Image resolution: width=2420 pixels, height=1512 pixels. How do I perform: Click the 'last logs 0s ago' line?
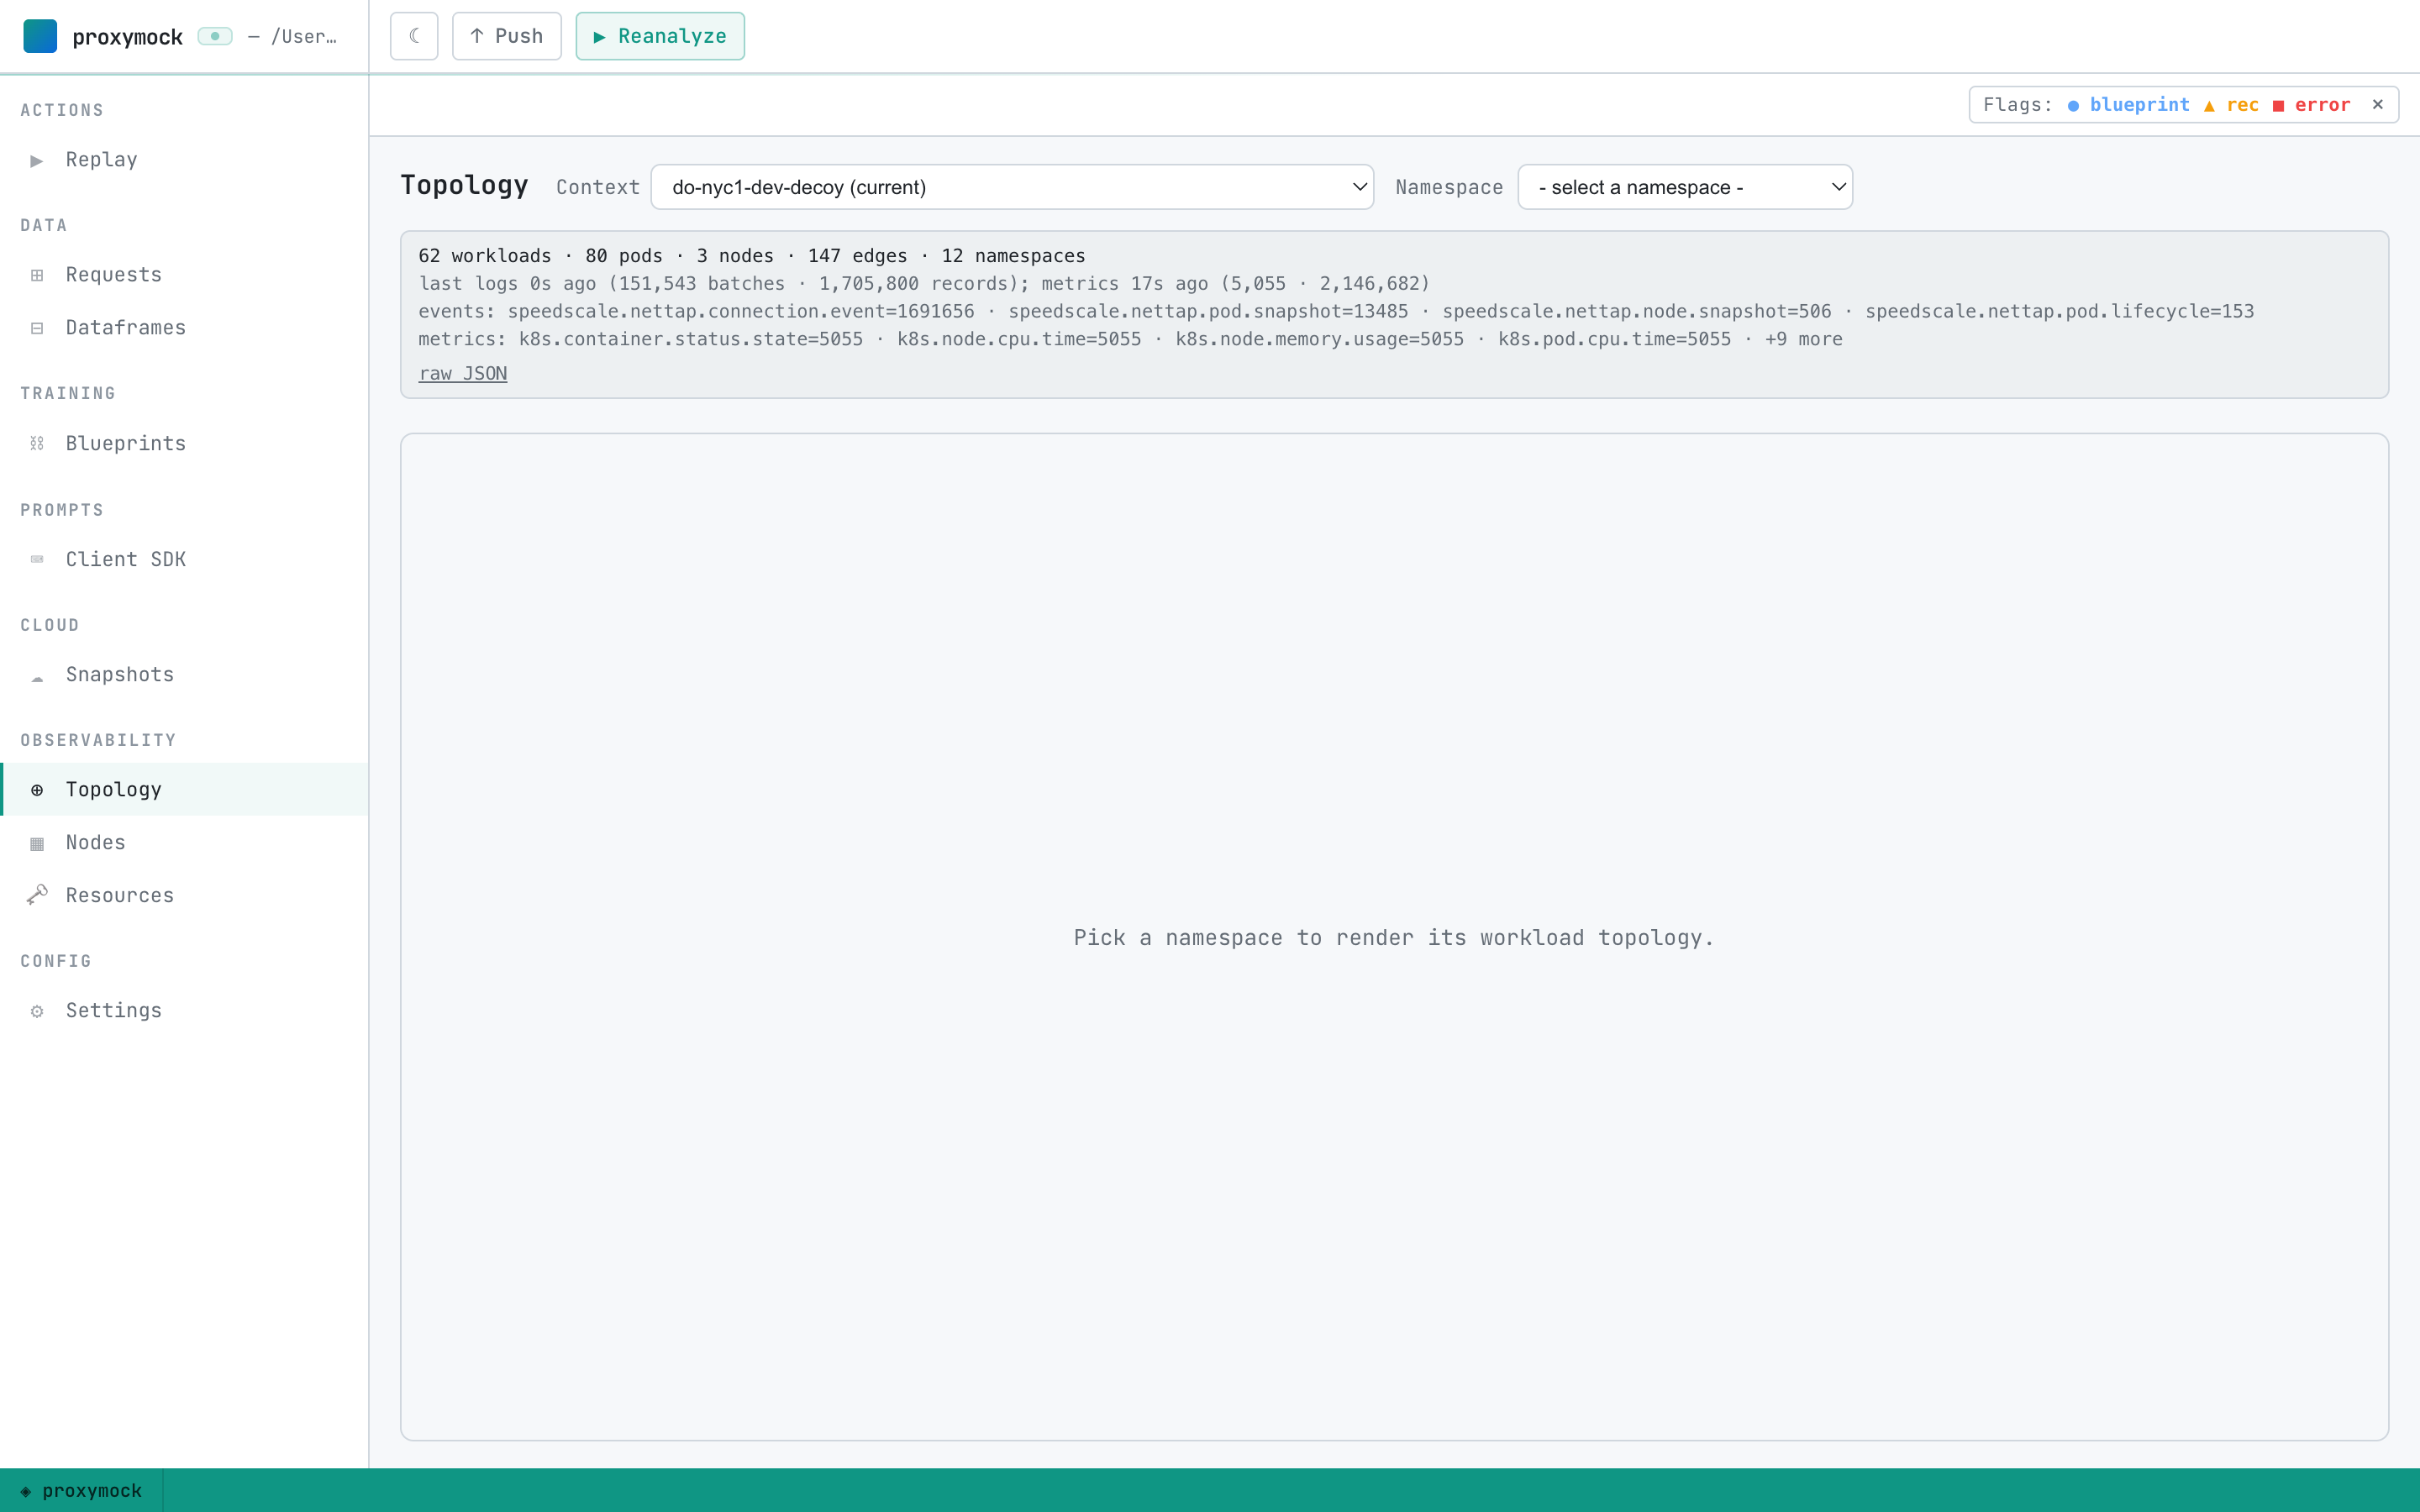[x=924, y=284]
